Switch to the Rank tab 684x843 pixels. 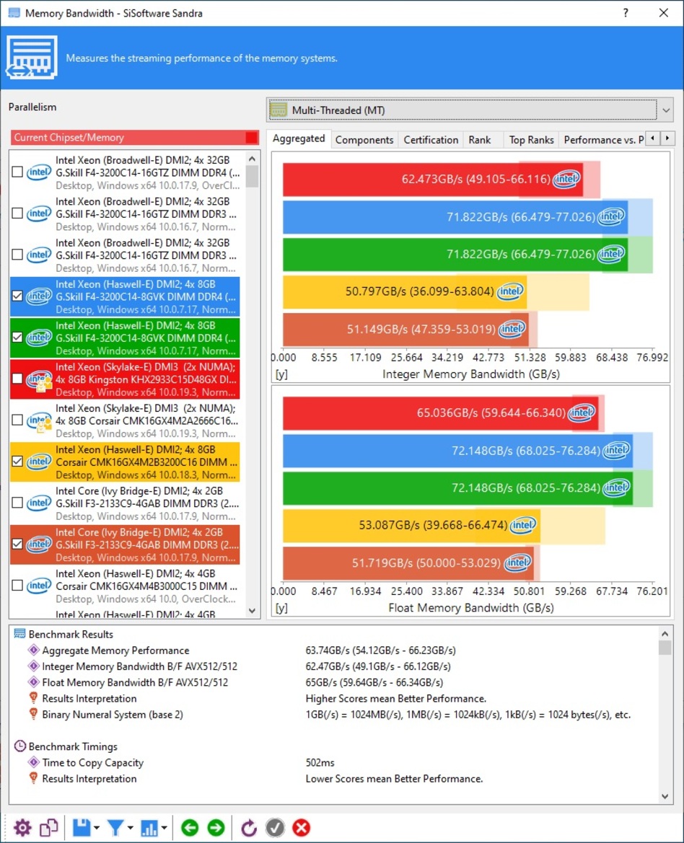coord(479,140)
